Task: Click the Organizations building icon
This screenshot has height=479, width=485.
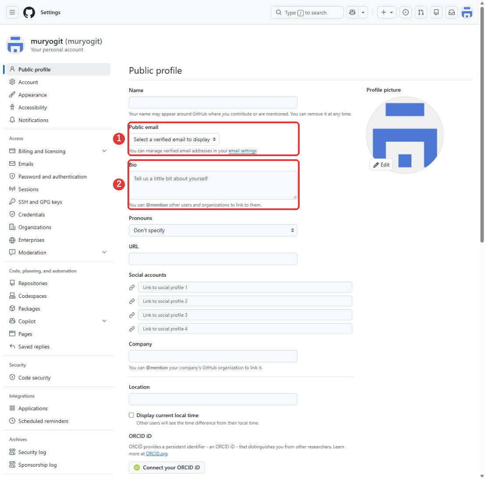Action: tap(12, 227)
